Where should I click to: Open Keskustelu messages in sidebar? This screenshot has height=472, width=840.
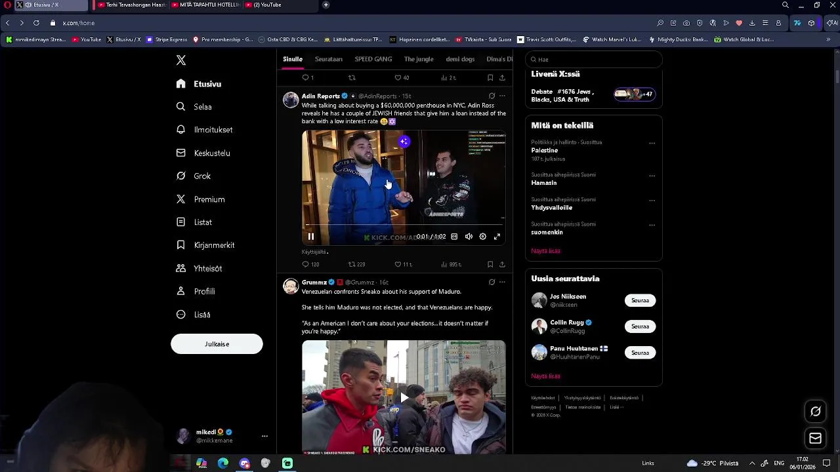click(x=203, y=153)
